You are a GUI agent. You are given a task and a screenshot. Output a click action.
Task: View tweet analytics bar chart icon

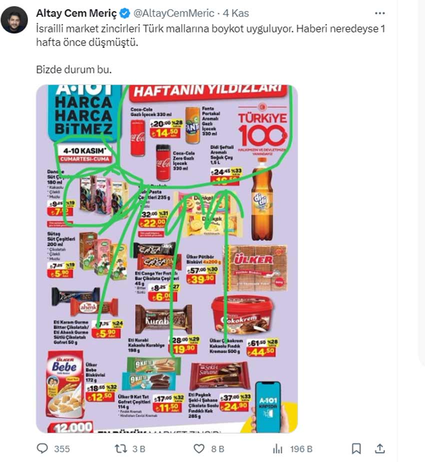277,449
